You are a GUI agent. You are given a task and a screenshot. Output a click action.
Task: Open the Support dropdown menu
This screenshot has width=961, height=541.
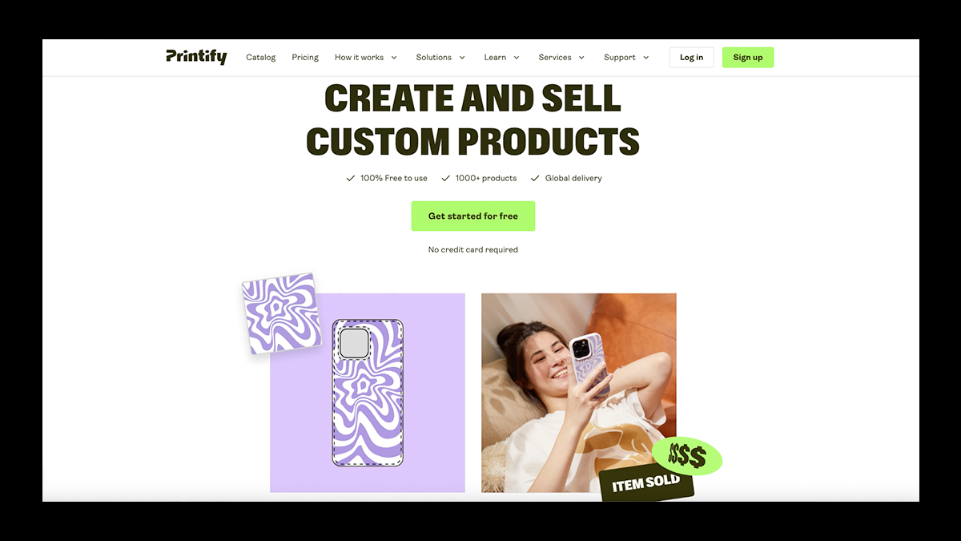[x=626, y=57]
